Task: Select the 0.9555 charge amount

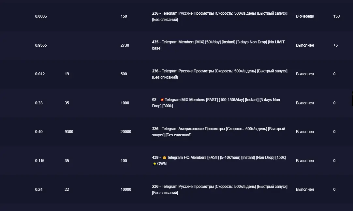Action: click(41, 45)
